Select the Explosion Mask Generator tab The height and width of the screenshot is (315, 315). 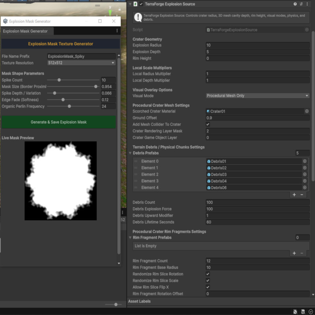[x=27, y=31]
